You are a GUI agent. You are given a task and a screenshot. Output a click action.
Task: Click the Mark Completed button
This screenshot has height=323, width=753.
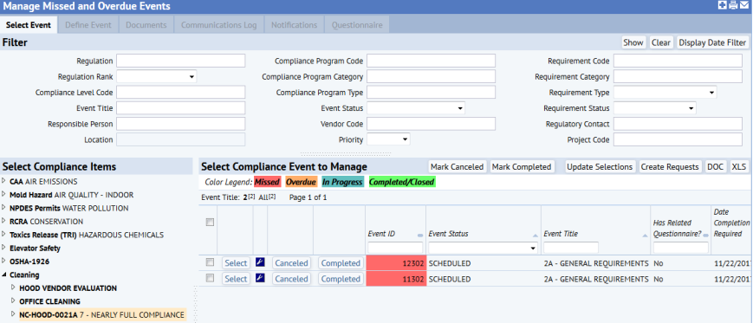522,166
